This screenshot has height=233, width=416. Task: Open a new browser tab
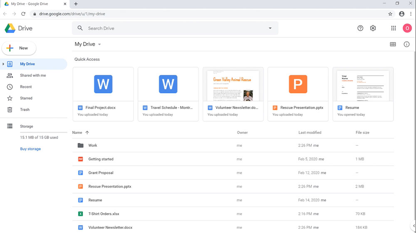pos(76,4)
